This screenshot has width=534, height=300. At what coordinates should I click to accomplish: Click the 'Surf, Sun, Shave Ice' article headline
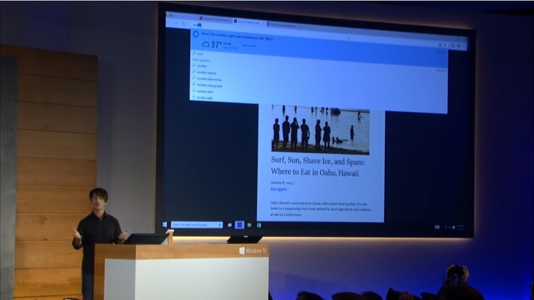coord(318,167)
